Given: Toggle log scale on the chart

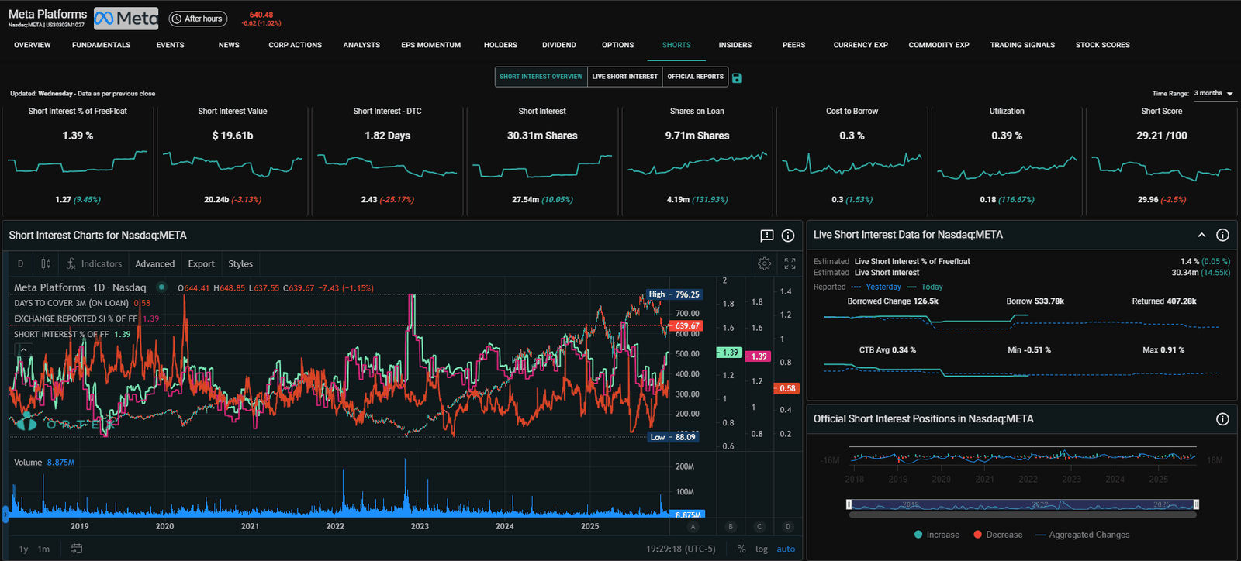Looking at the screenshot, I should pos(761,549).
